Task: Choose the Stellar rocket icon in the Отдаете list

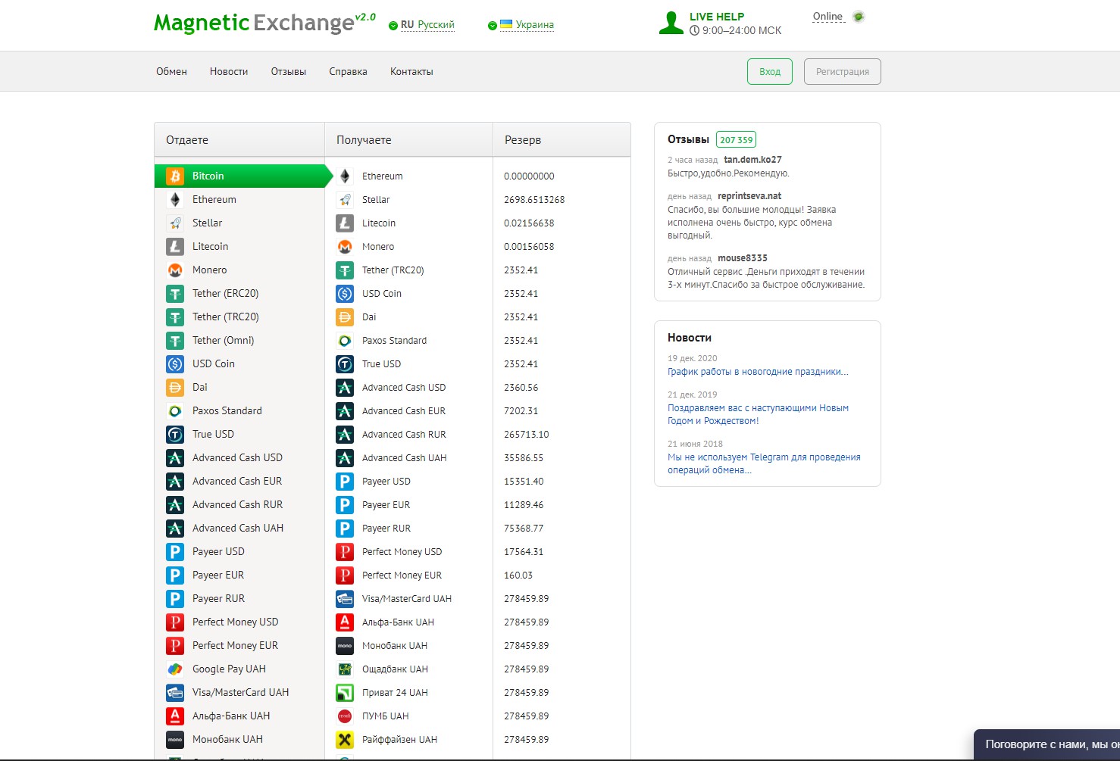Action: 175,223
